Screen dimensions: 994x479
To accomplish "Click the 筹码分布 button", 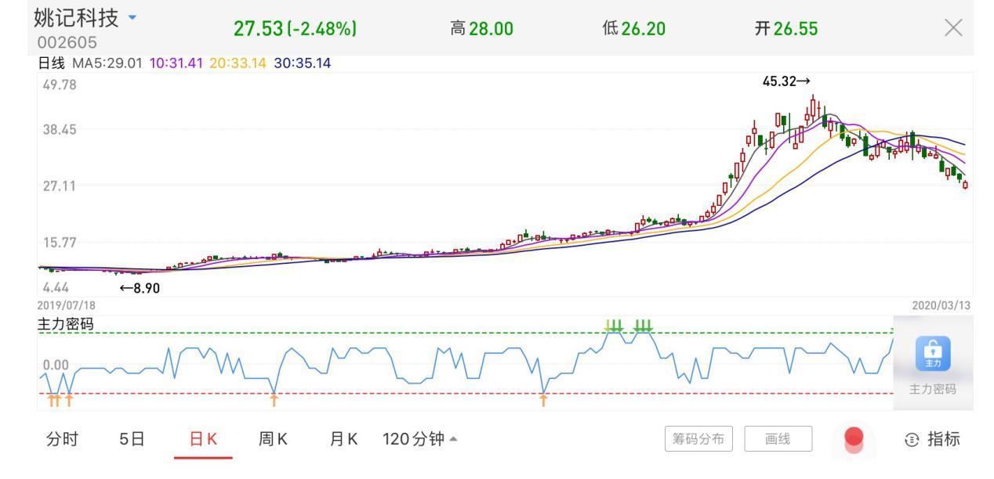I will coord(698,439).
